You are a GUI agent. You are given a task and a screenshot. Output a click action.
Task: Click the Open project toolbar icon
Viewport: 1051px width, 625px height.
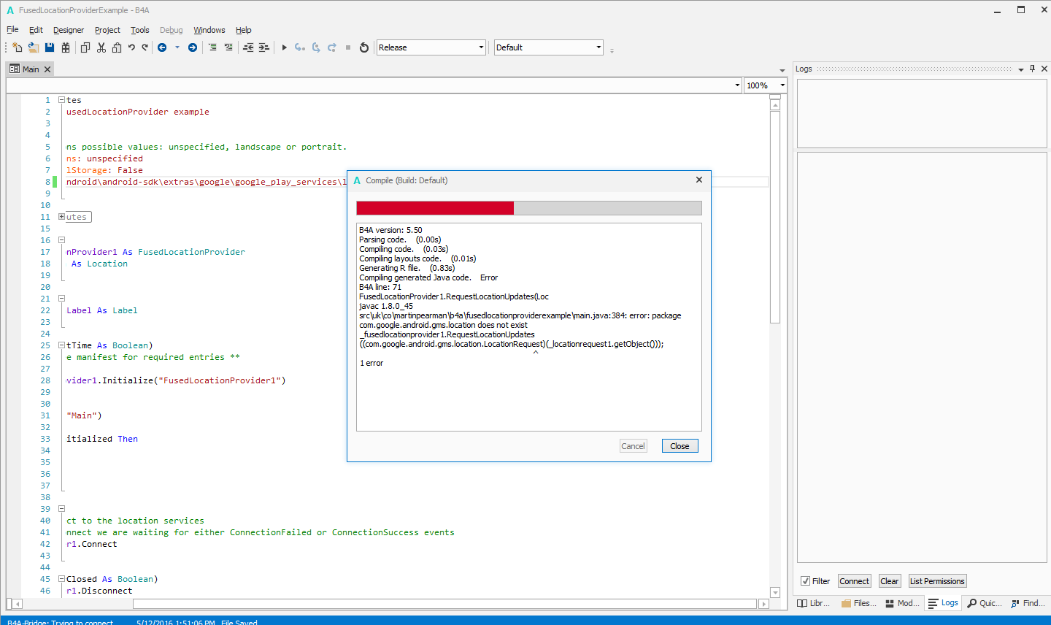tap(34, 47)
